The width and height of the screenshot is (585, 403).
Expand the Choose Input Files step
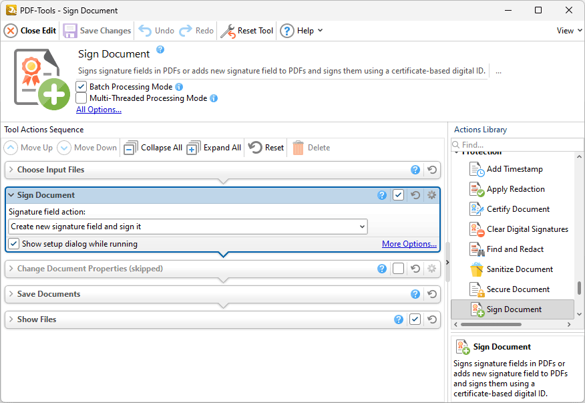[11, 170]
